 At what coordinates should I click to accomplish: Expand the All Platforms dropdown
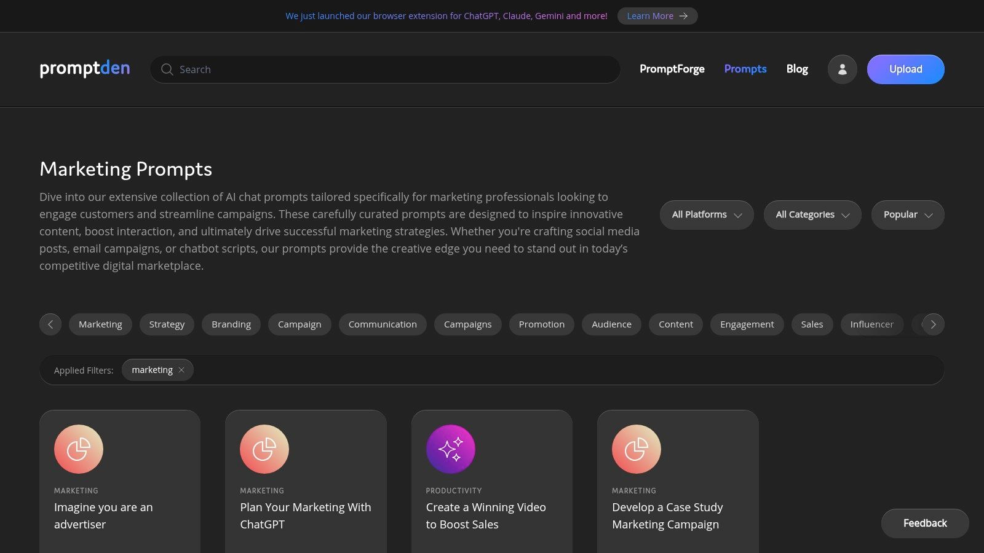point(706,215)
